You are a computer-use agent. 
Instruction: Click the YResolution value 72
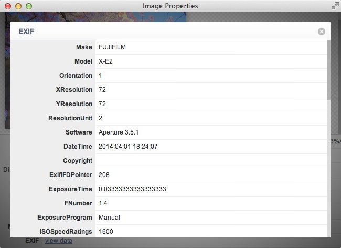[102, 104]
